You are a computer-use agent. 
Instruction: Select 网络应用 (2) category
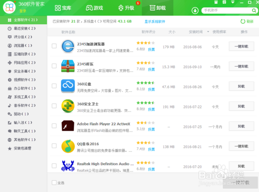23,62
